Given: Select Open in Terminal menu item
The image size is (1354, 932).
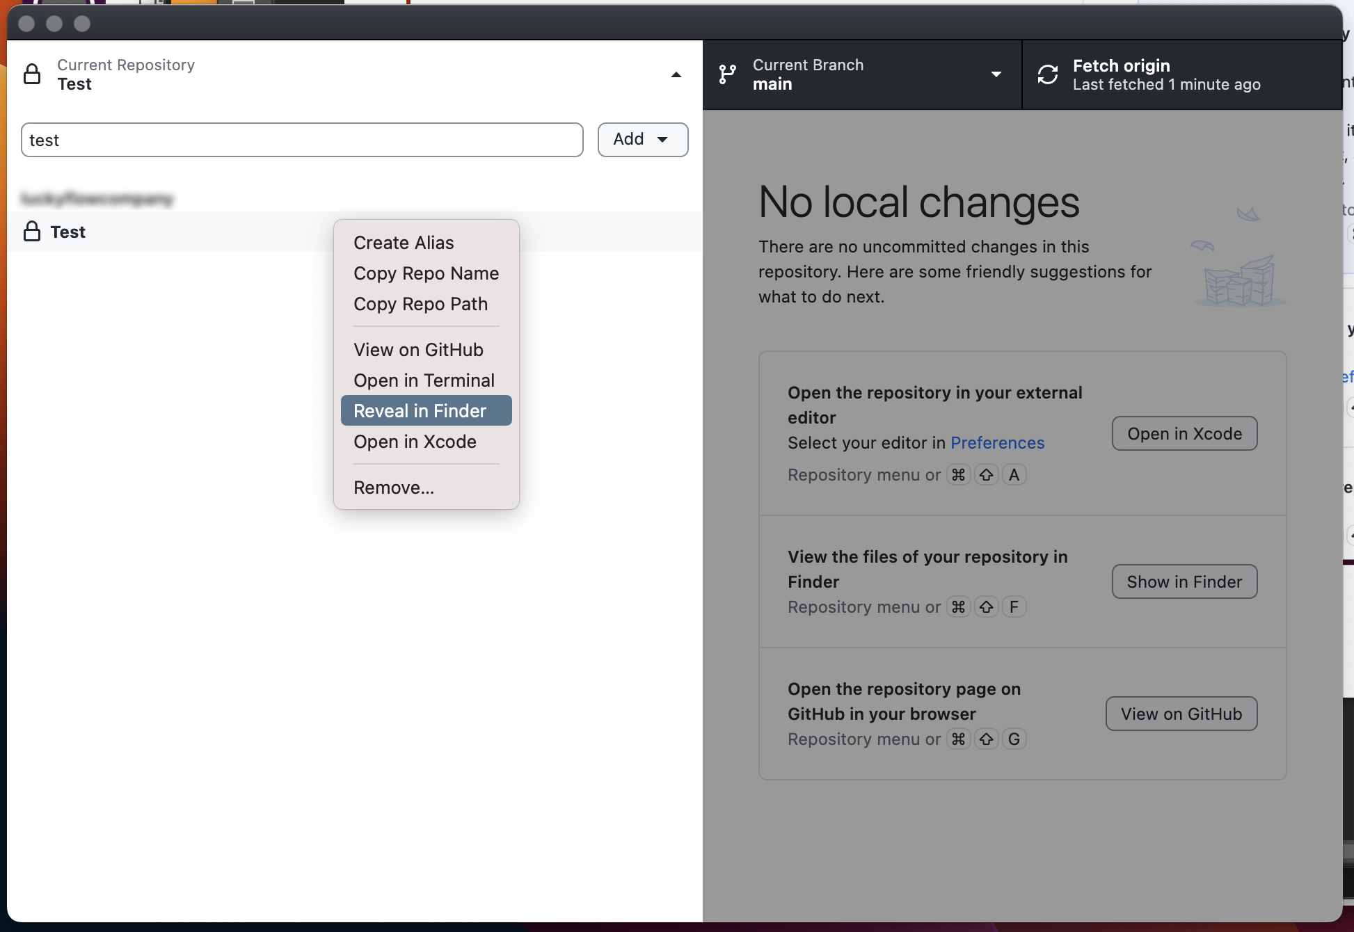Looking at the screenshot, I should [x=424, y=380].
